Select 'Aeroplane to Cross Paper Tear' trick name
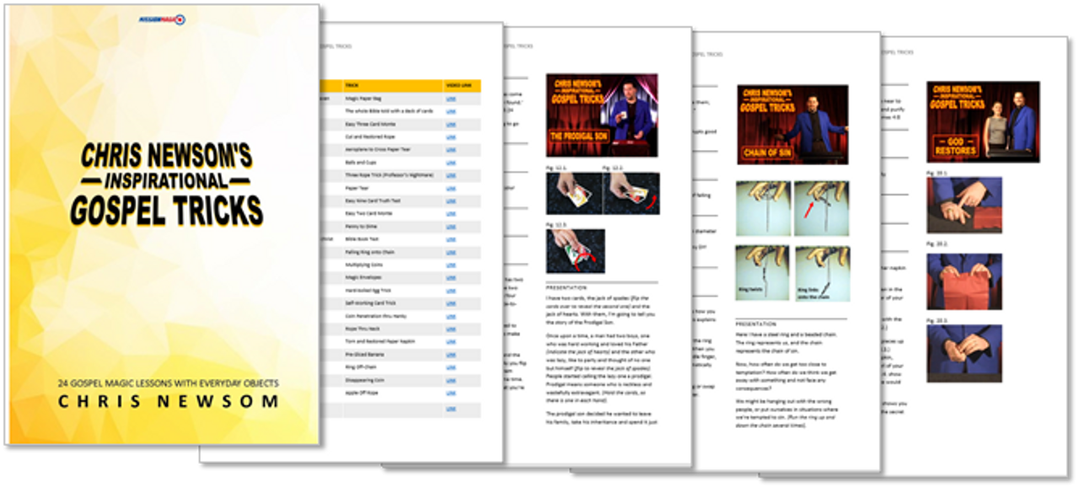The image size is (1079, 487). pos(377,149)
